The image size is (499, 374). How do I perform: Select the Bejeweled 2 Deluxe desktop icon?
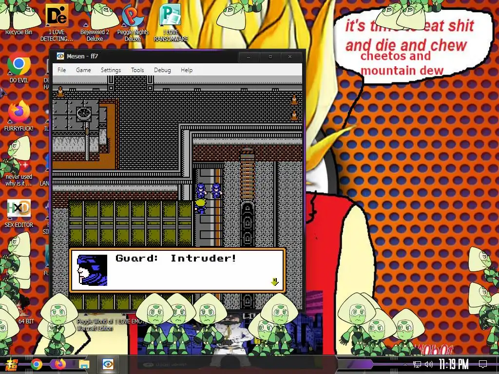point(95,22)
